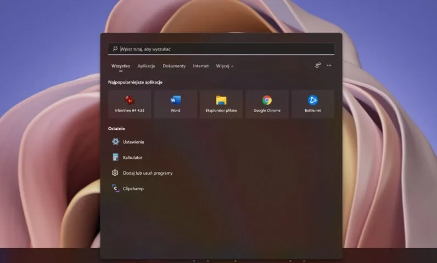The image size is (437, 263).
Task: Launch Google Chrome tile
Action: tap(267, 104)
